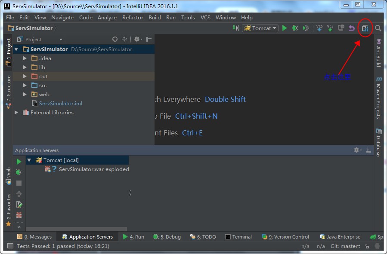Open Application Servers panel gear settings
The height and width of the screenshot is (254, 387).
357,150
